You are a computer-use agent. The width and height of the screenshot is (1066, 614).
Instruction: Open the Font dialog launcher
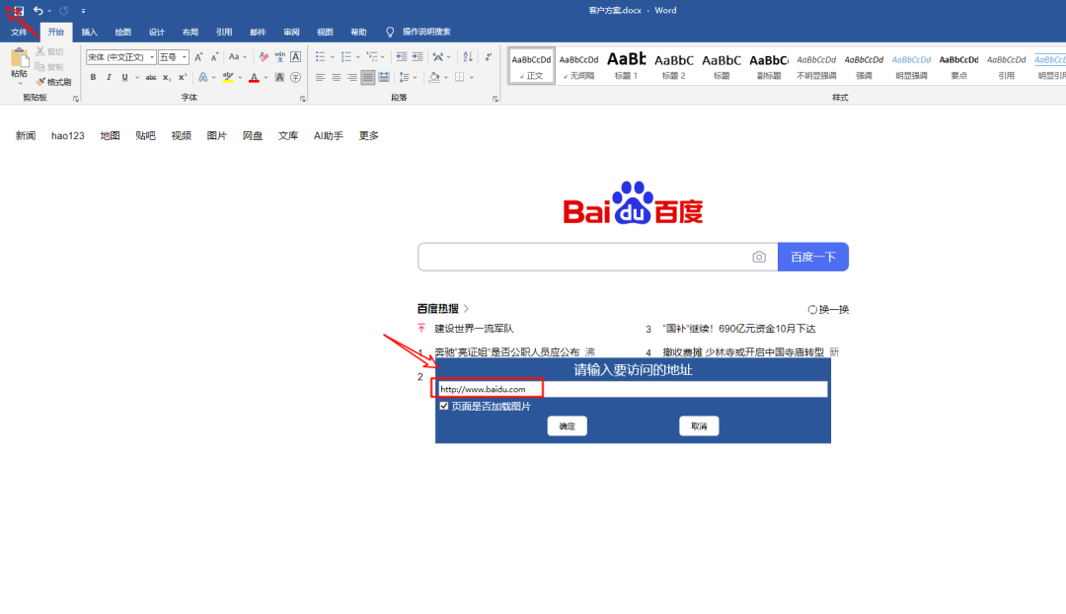pos(303,99)
